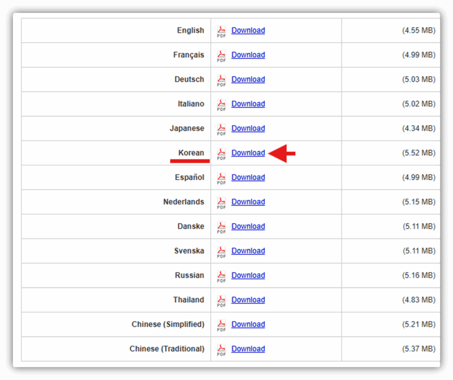Viewport: 453px width, 380px height.
Task: Download the Français PDF
Action: pos(248,55)
